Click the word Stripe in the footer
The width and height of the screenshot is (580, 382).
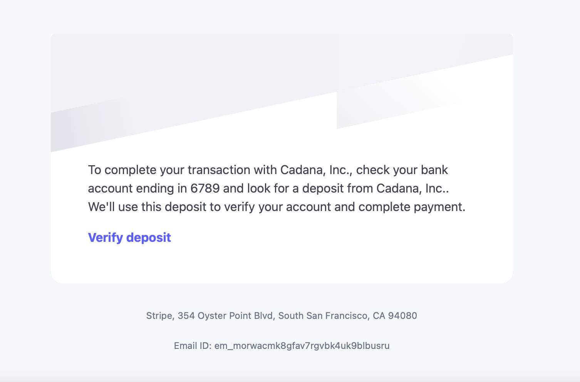[159, 316]
